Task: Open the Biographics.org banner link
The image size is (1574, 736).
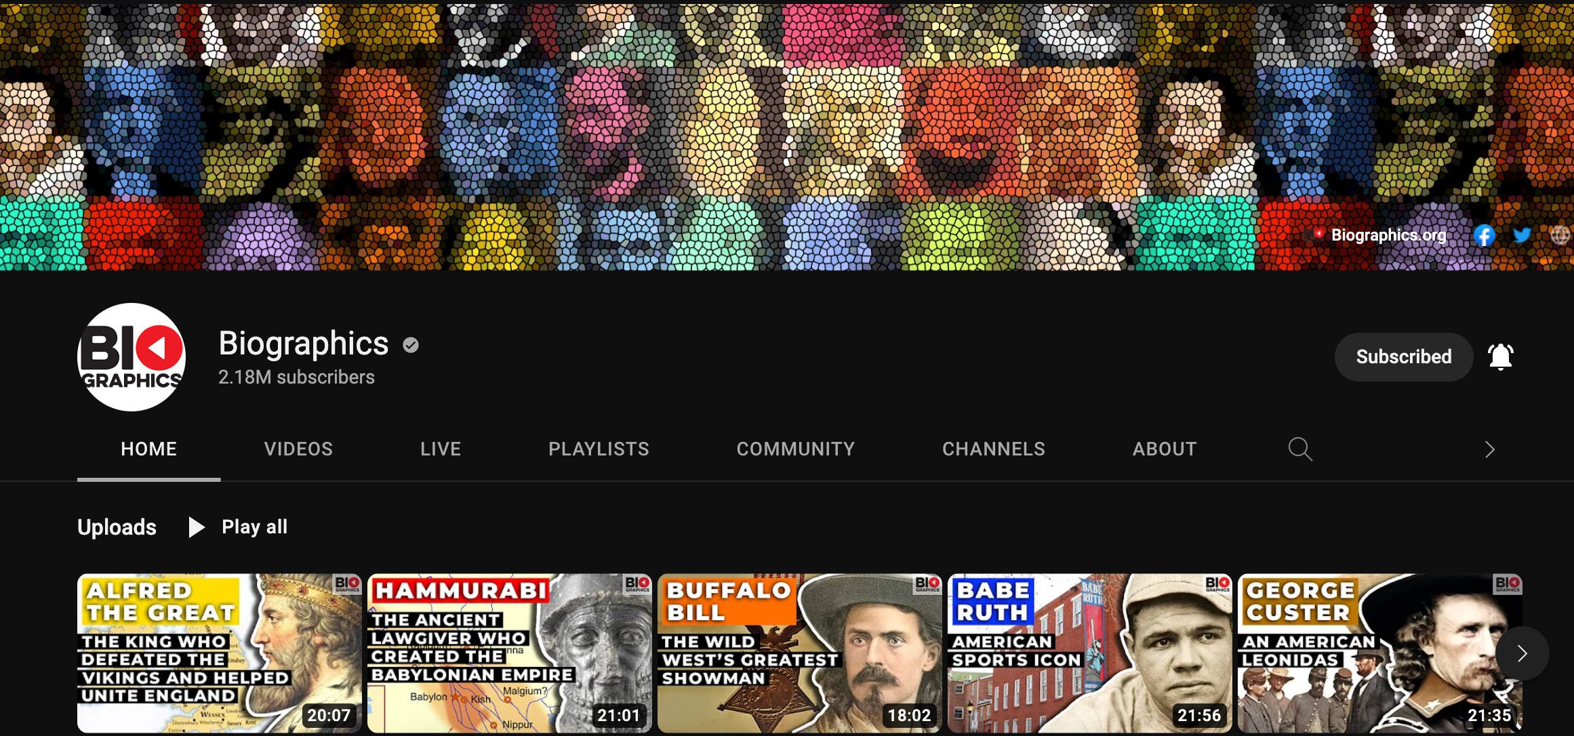Action: pos(1388,235)
